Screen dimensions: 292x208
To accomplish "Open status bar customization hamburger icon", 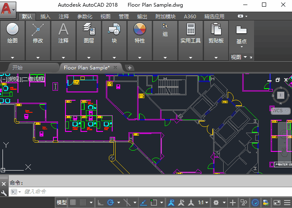I will pyautogui.click(x=287, y=203).
